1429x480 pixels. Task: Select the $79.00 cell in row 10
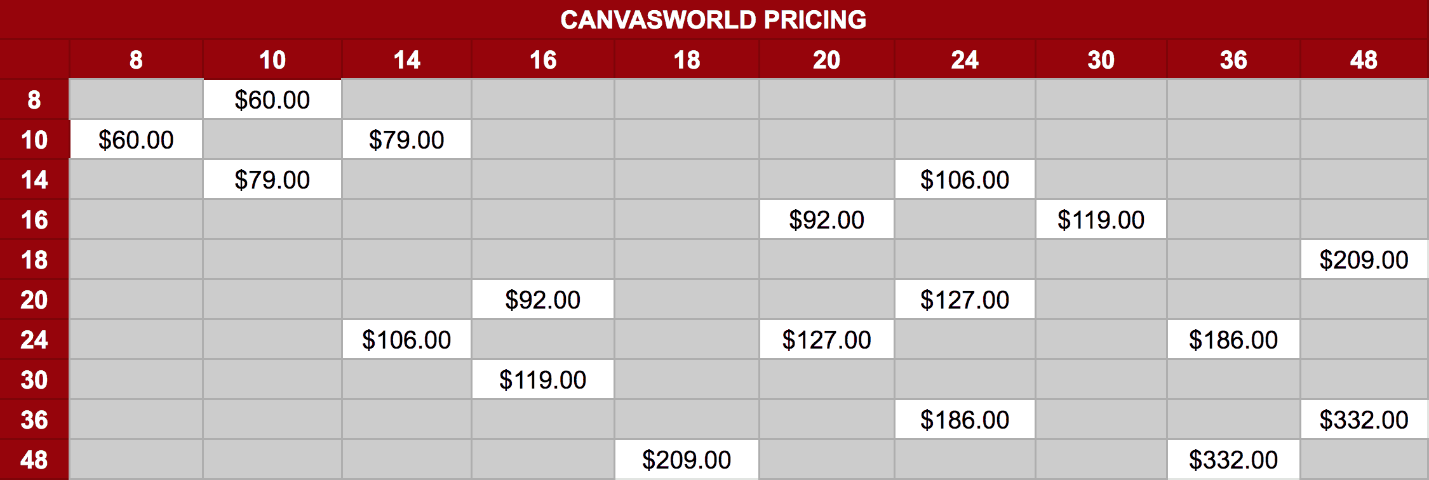[406, 140]
